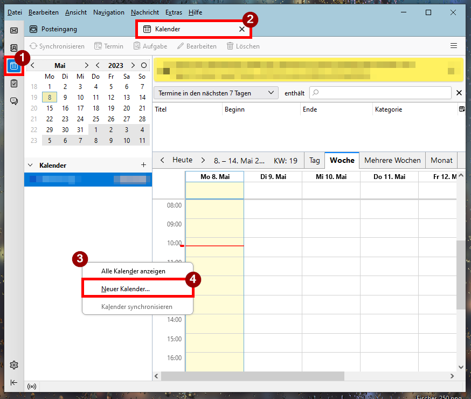The height and width of the screenshot is (399, 471).
Task: Collapse the Kalender list section
Action: 31,165
